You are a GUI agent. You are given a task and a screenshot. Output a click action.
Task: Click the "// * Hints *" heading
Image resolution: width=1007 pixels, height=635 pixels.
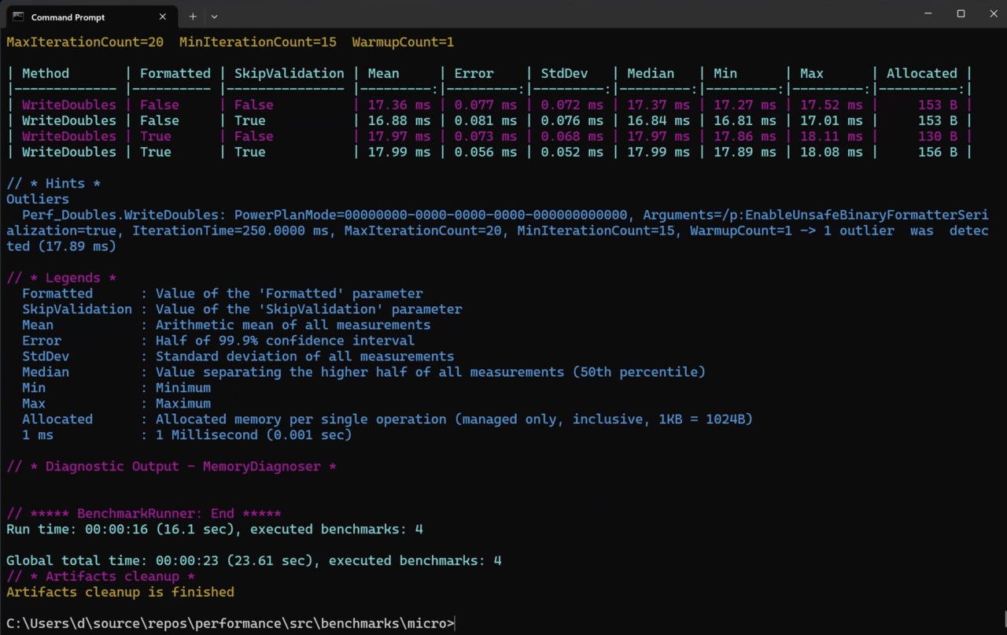53,183
